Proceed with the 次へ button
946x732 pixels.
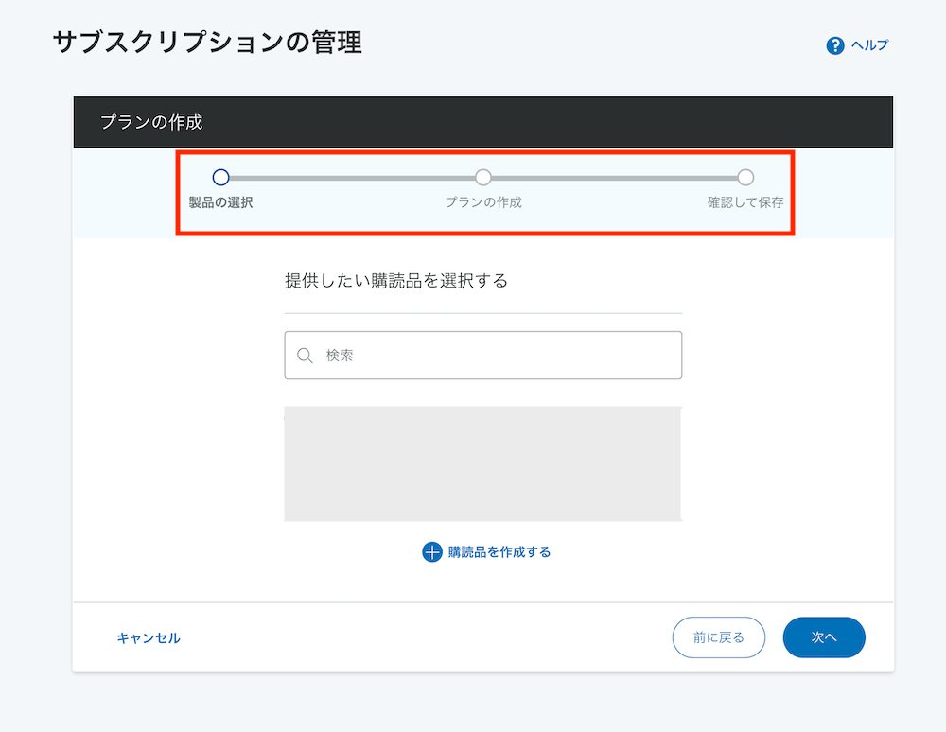click(824, 637)
